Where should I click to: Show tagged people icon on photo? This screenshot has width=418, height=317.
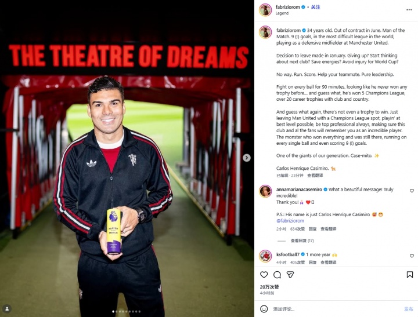[7, 309]
